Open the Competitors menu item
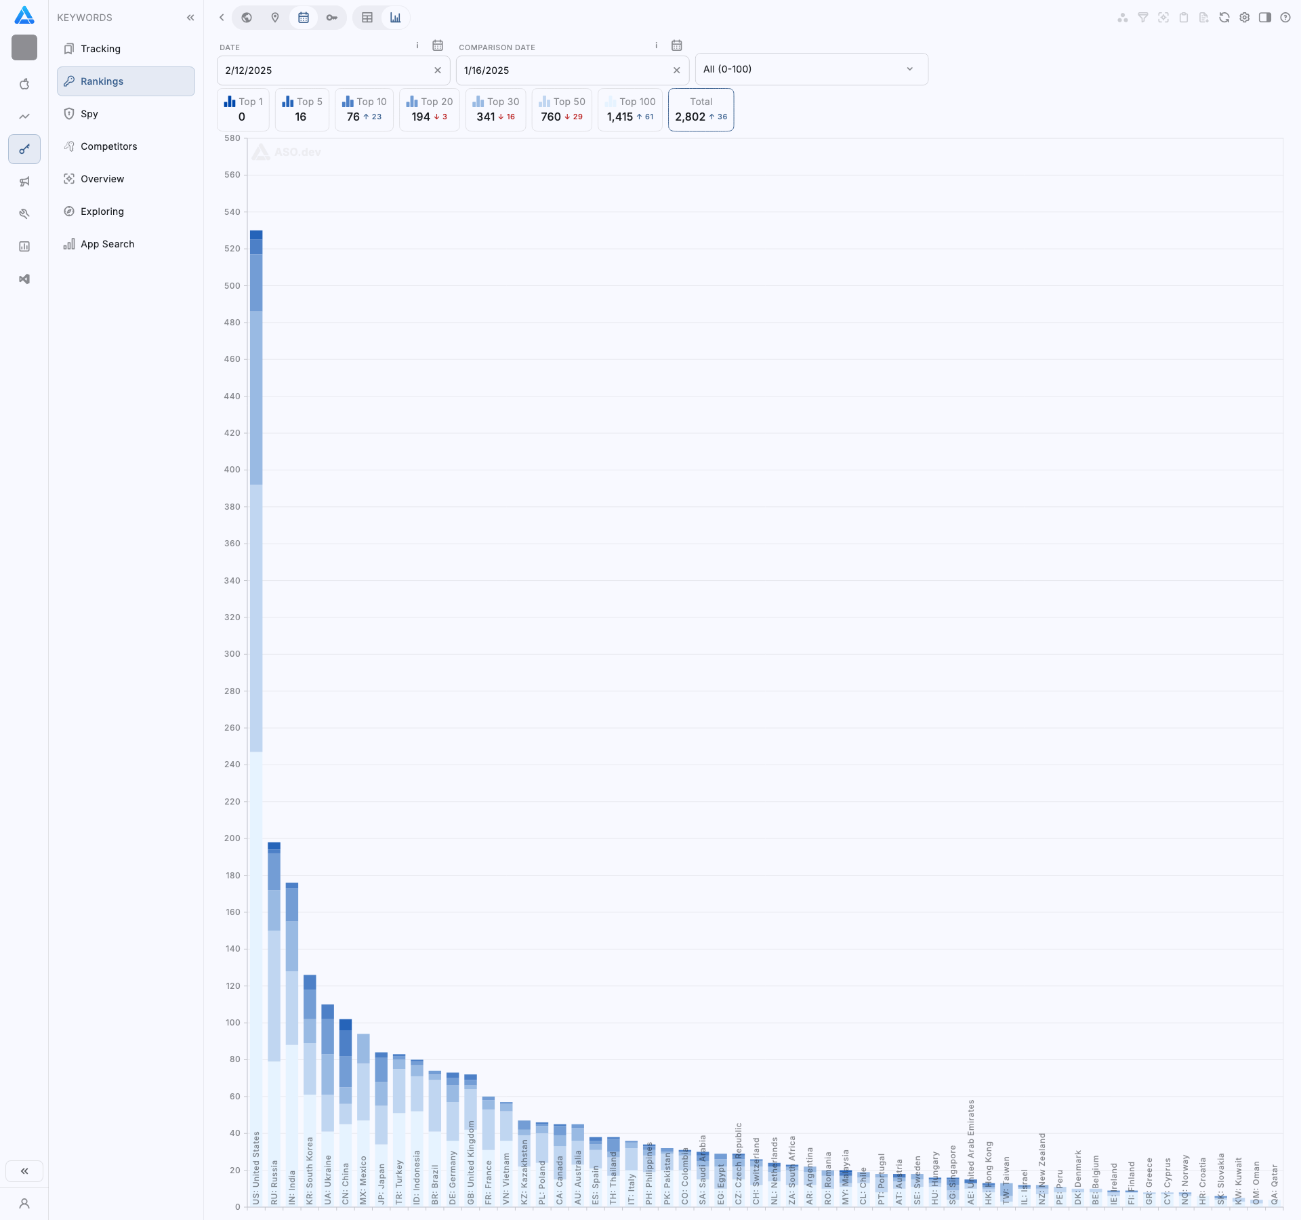 tap(108, 146)
